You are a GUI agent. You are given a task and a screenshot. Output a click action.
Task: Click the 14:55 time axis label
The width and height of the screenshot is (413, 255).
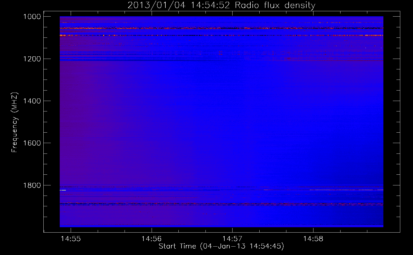[71, 239]
